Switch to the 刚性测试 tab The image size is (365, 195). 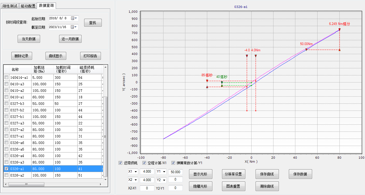point(10,6)
